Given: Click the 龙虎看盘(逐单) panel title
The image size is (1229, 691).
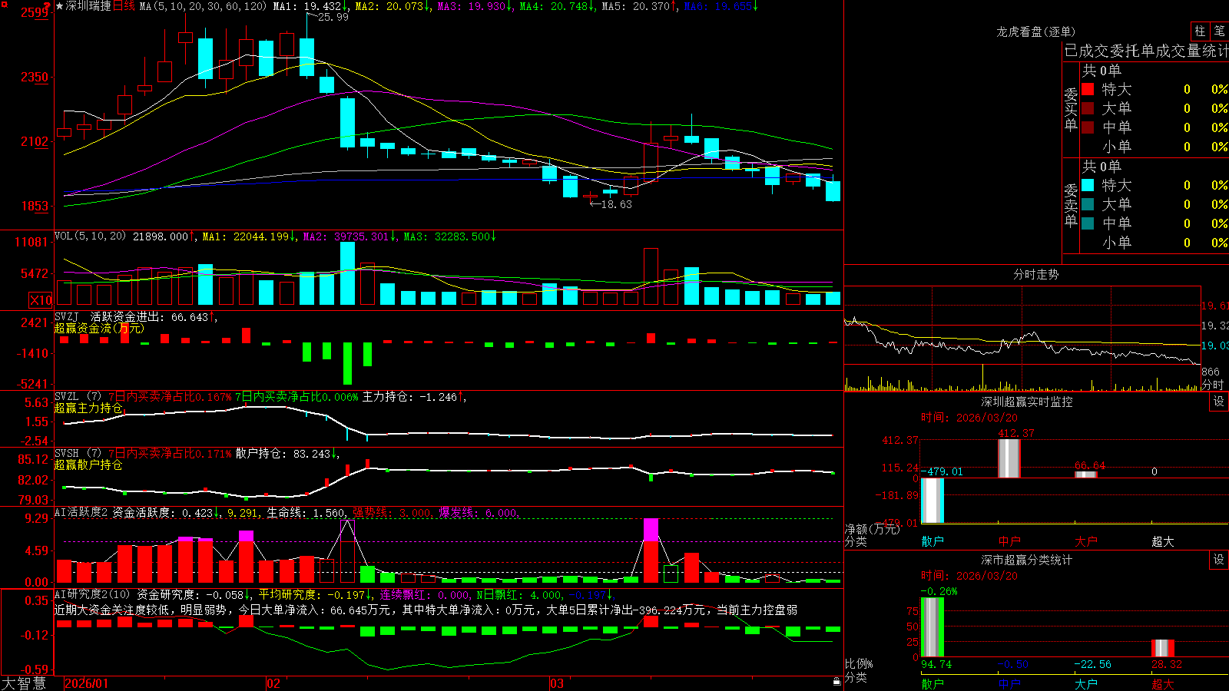Looking at the screenshot, I should pos(1035,31).
